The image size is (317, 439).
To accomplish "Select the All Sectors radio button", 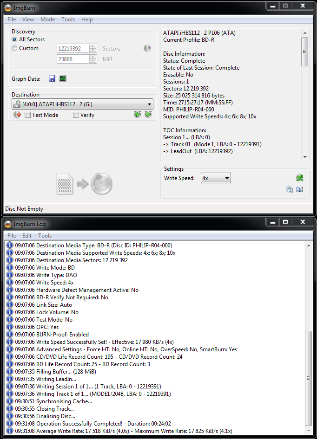I will click(x=14, y=39).
